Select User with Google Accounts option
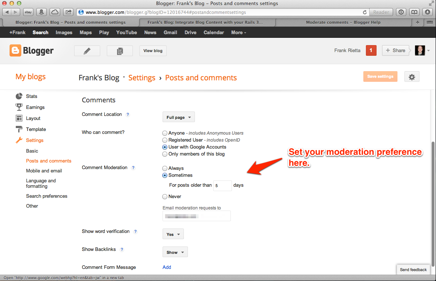The height and width of the screenshot is (281, 436). click(x=165, y=147)
